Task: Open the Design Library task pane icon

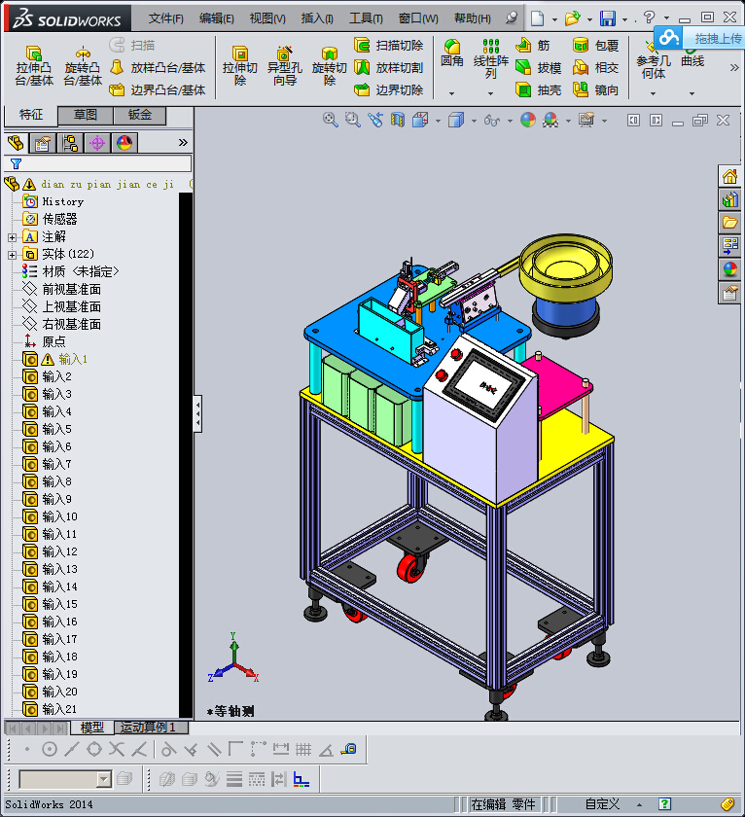Action: click(x=729, y=199)
